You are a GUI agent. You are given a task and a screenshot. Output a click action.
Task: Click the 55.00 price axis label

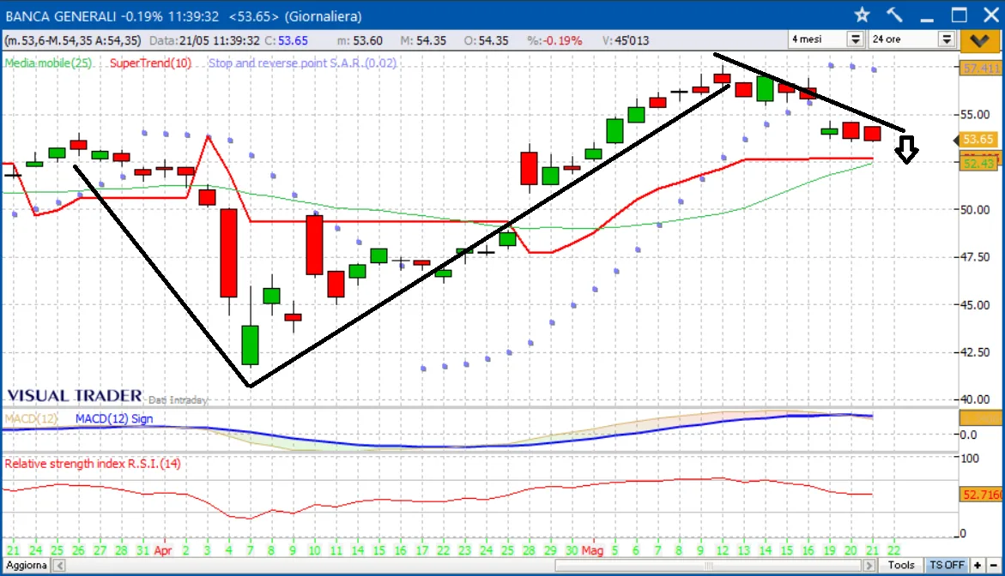coord(975,115)
